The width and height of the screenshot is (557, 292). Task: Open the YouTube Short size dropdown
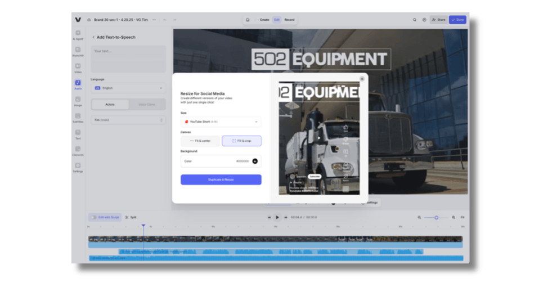click(221, 122)
